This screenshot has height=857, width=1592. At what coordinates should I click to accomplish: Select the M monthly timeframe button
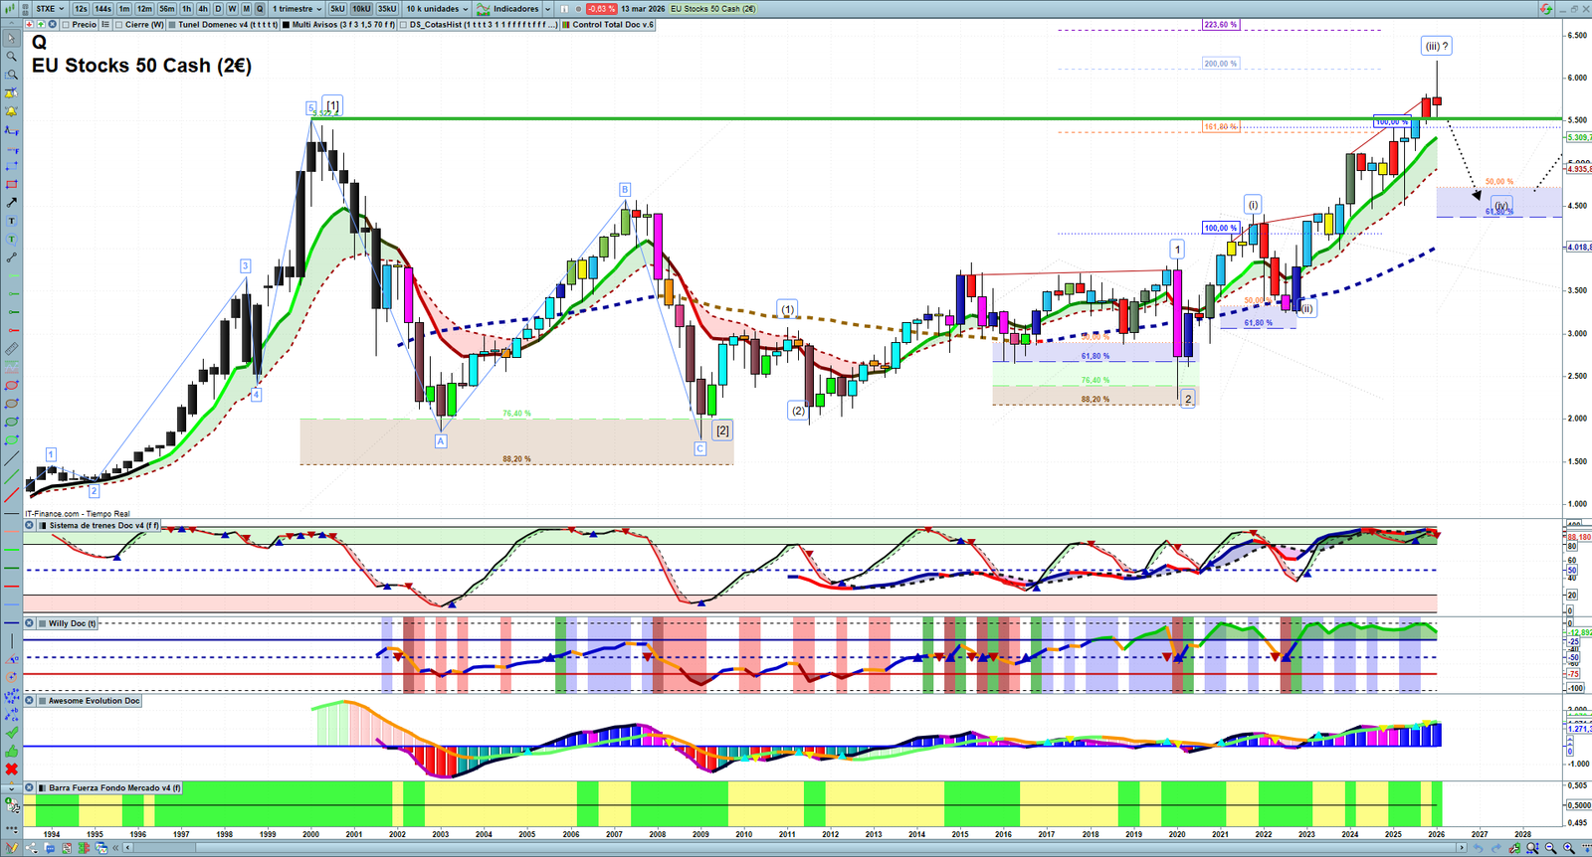[x=247, y=9]
